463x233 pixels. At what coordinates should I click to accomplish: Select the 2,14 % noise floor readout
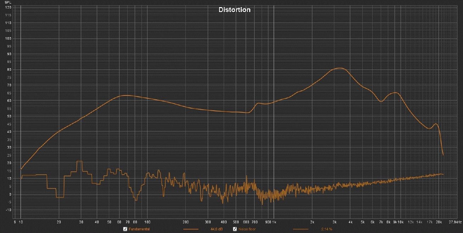(327, 229)
